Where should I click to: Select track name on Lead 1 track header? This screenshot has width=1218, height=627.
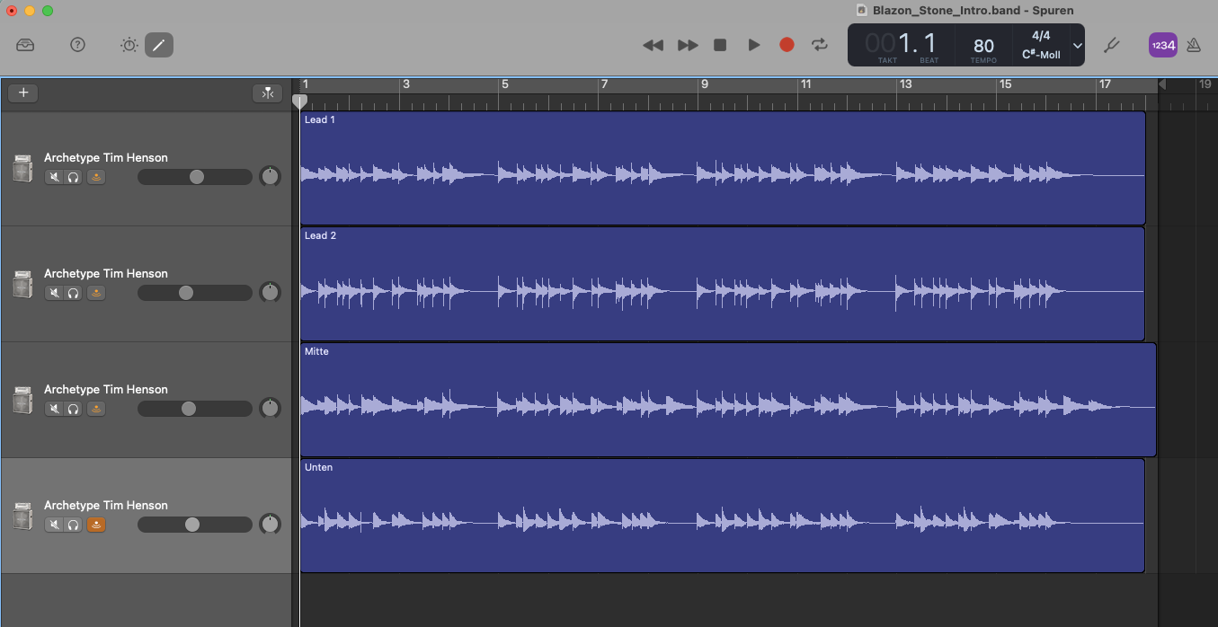coord(106,157)
